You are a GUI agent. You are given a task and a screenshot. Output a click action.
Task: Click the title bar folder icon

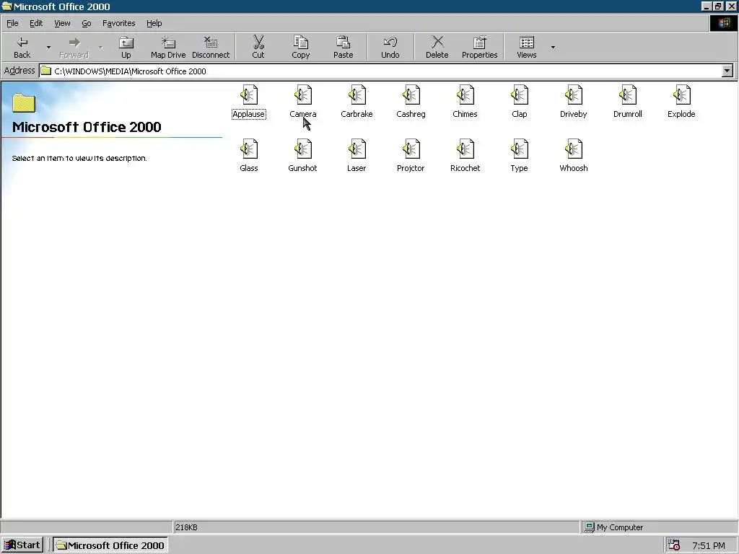(7, 6)
